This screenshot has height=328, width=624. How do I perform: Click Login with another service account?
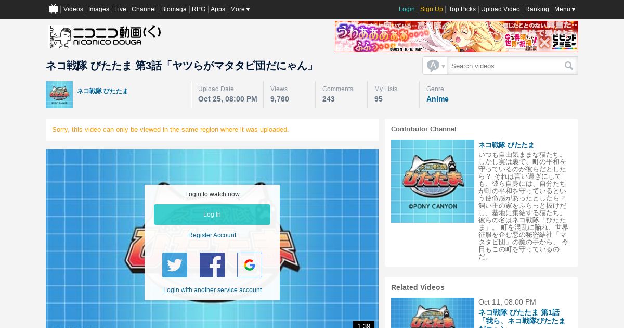(212, 290)
